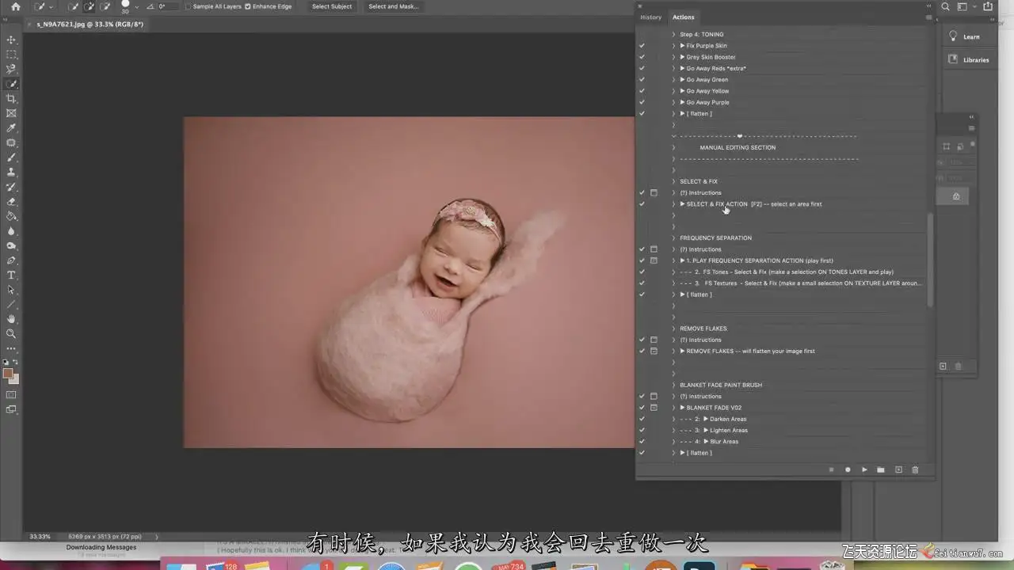1014x570 pixels.
Task: Open the s_N9A7621.jpg document tab
Action: (90, 25)
